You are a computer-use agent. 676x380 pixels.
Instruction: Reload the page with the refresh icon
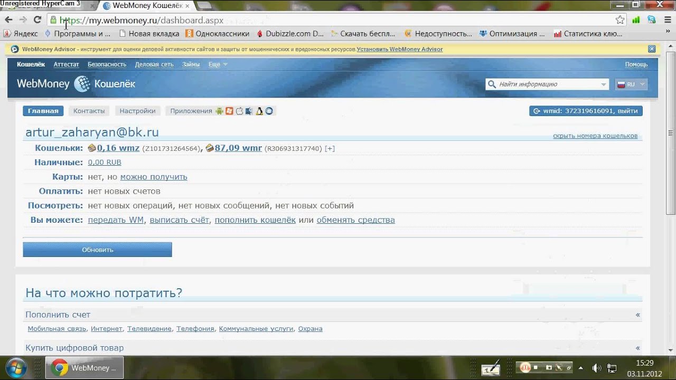tap(37, 20)
